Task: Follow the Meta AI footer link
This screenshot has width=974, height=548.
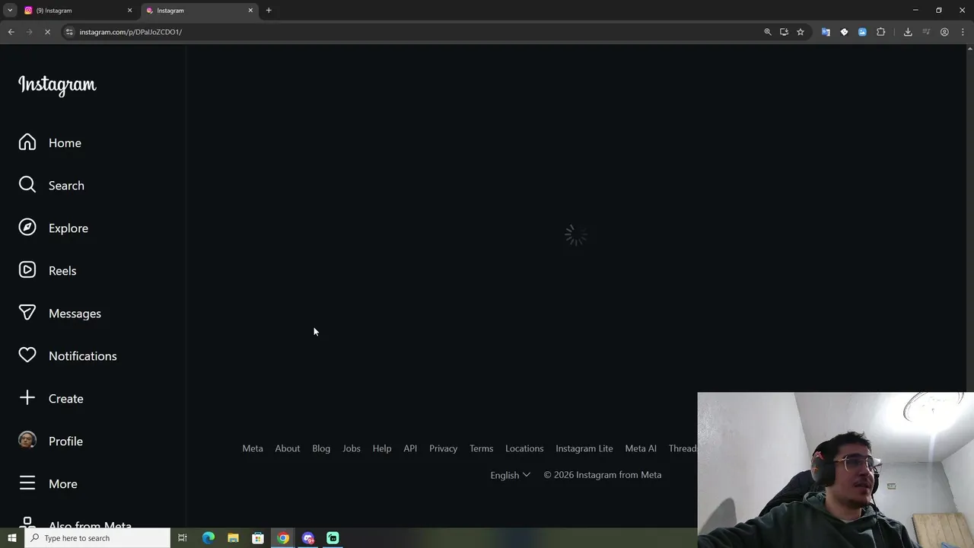Action: tap(641, 448)
